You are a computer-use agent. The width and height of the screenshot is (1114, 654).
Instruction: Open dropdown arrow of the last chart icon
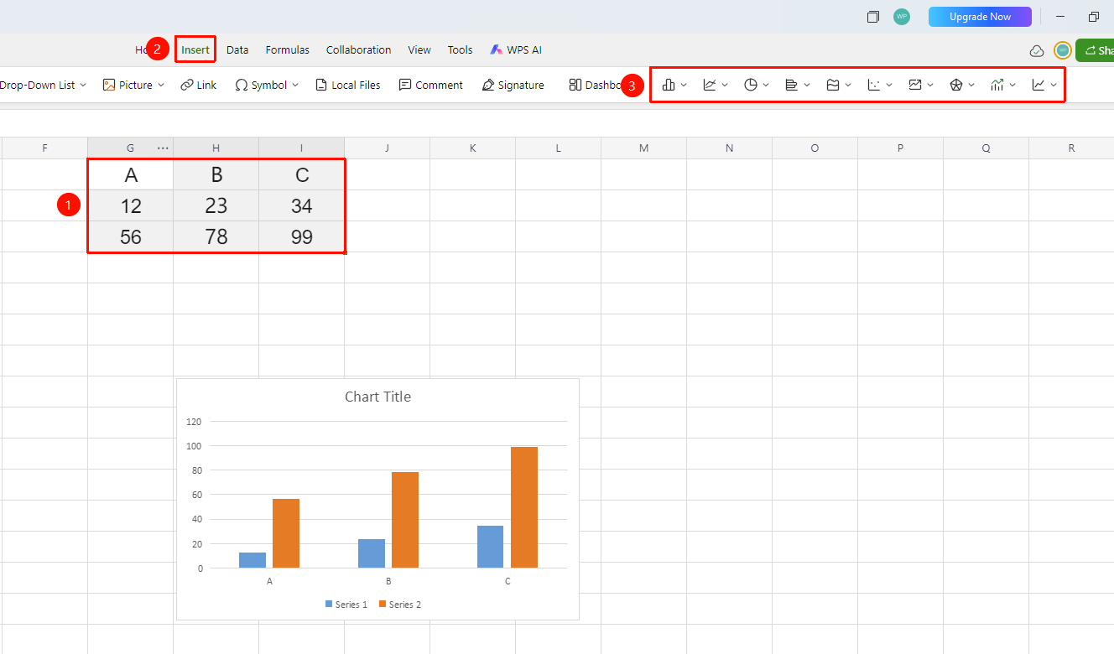coord(1054,85)
